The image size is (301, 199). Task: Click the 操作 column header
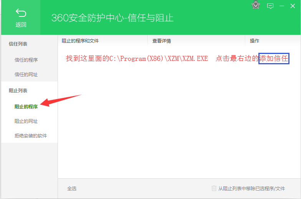[x=255, y=41]
